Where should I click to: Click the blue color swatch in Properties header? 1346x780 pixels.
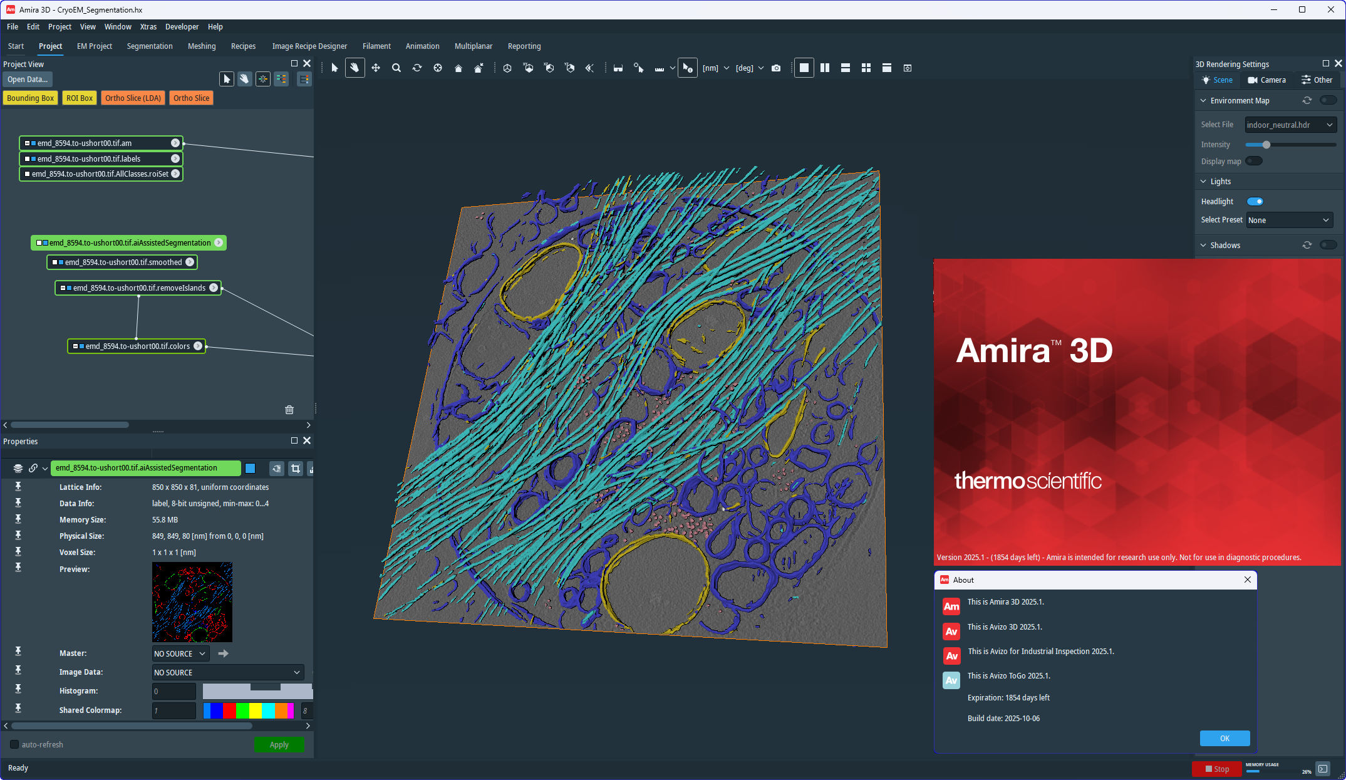(x=250, y=468)
